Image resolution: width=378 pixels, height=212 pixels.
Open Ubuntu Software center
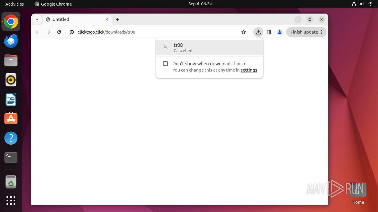(x=11, y=119)
